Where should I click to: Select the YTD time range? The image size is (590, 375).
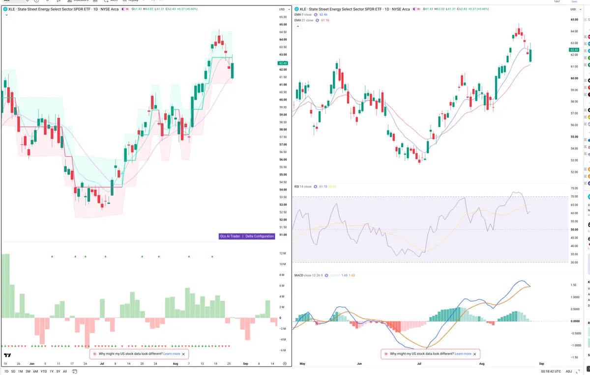click(44, 372)
